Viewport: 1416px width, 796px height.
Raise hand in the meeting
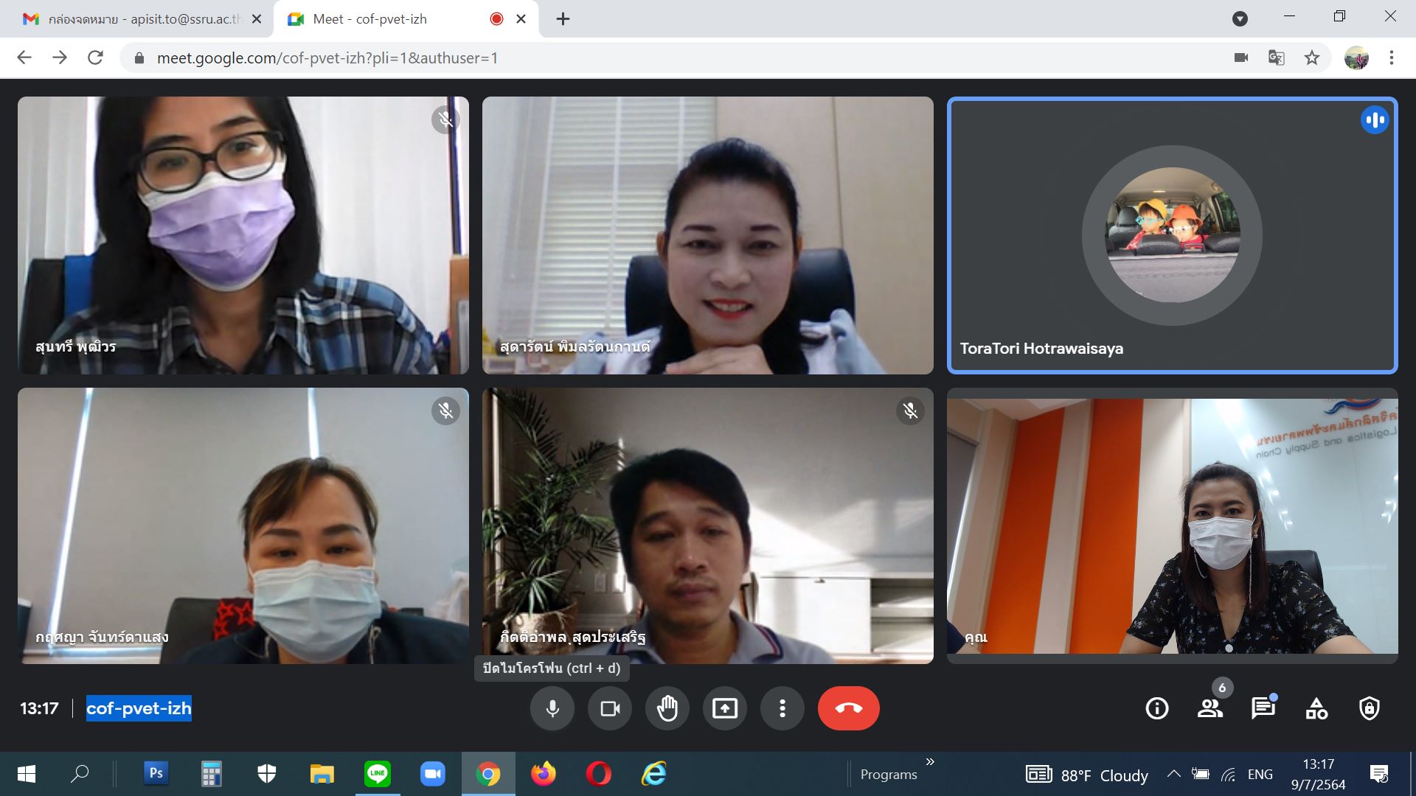click(667, 708)
